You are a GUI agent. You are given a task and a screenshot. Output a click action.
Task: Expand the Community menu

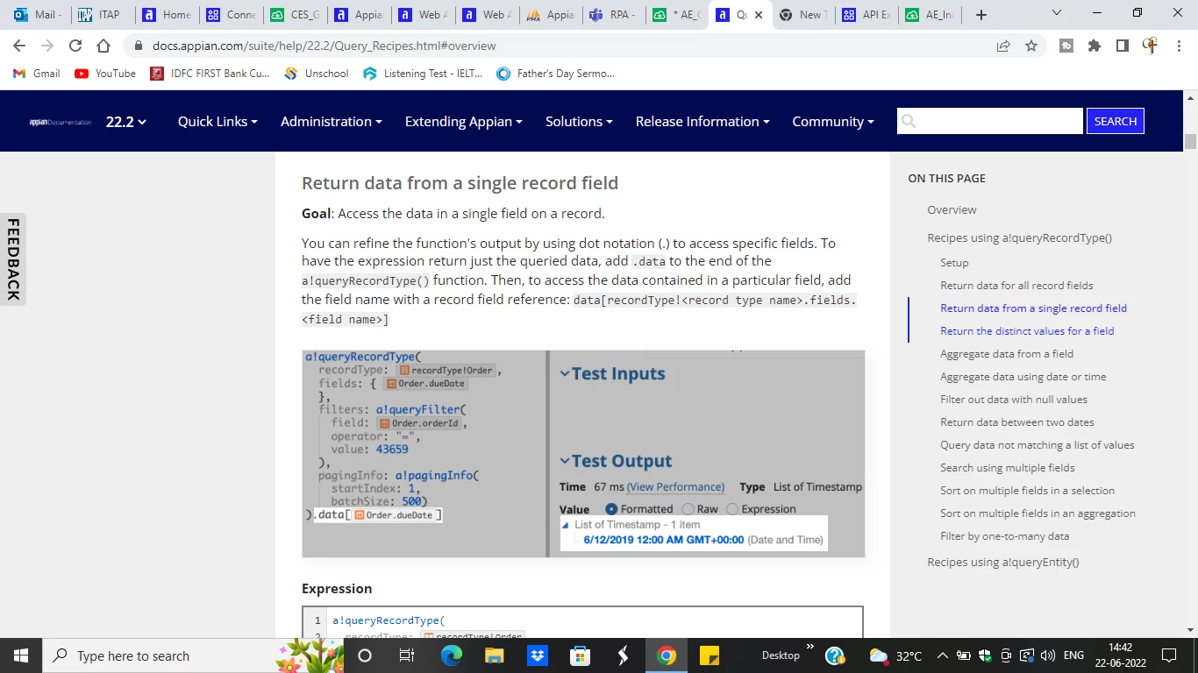pos(833,122)
